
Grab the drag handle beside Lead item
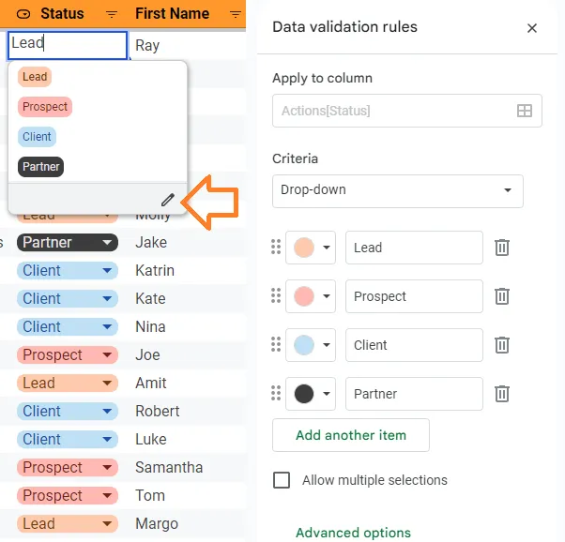(x=276, y=248)
